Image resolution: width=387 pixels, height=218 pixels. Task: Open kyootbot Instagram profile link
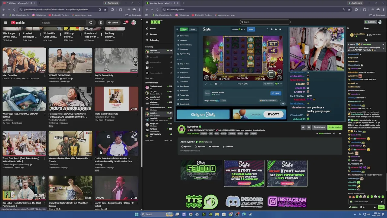point(186,147)
